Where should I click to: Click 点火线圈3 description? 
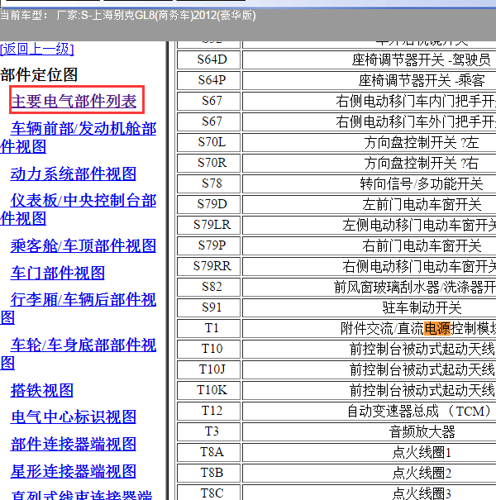pyautogui.click(x=422, y=493)
